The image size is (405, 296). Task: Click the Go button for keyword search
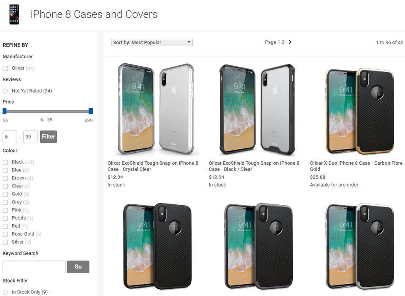(78, 266)
